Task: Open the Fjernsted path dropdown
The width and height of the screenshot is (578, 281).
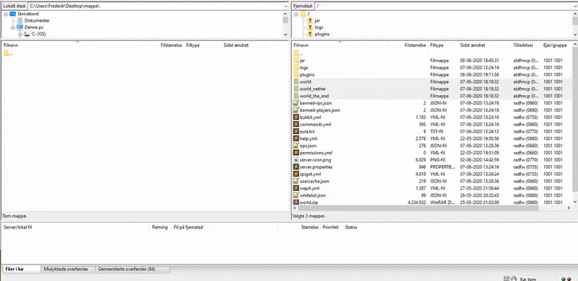Action: coord(575,6)
